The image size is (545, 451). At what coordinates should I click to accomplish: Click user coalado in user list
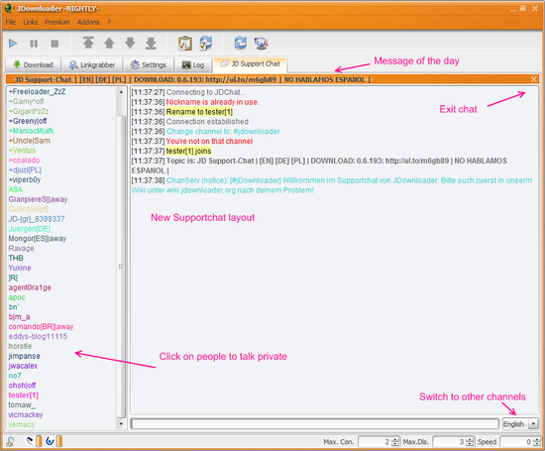coord(24,161)
